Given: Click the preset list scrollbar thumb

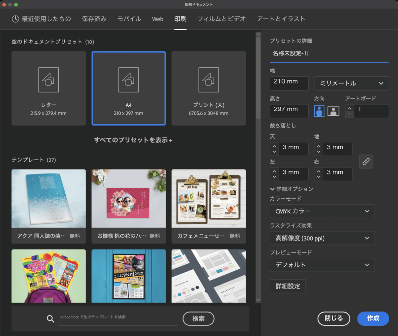Looking at the screenshot, I should (x=258, y=78).
